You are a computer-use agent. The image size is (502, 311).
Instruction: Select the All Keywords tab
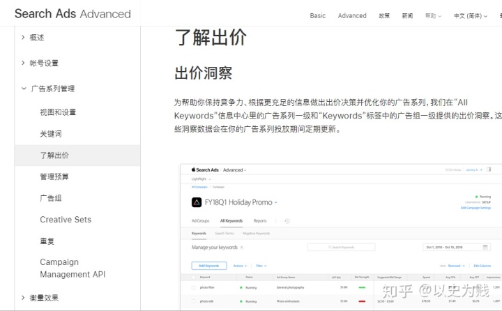coord(231,221)
